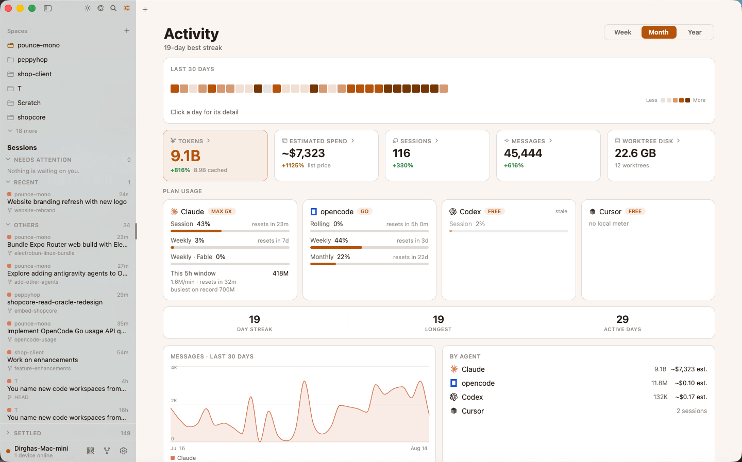Open a new tab with plus icon
742x462 pixels.
(x=145, y=9)
